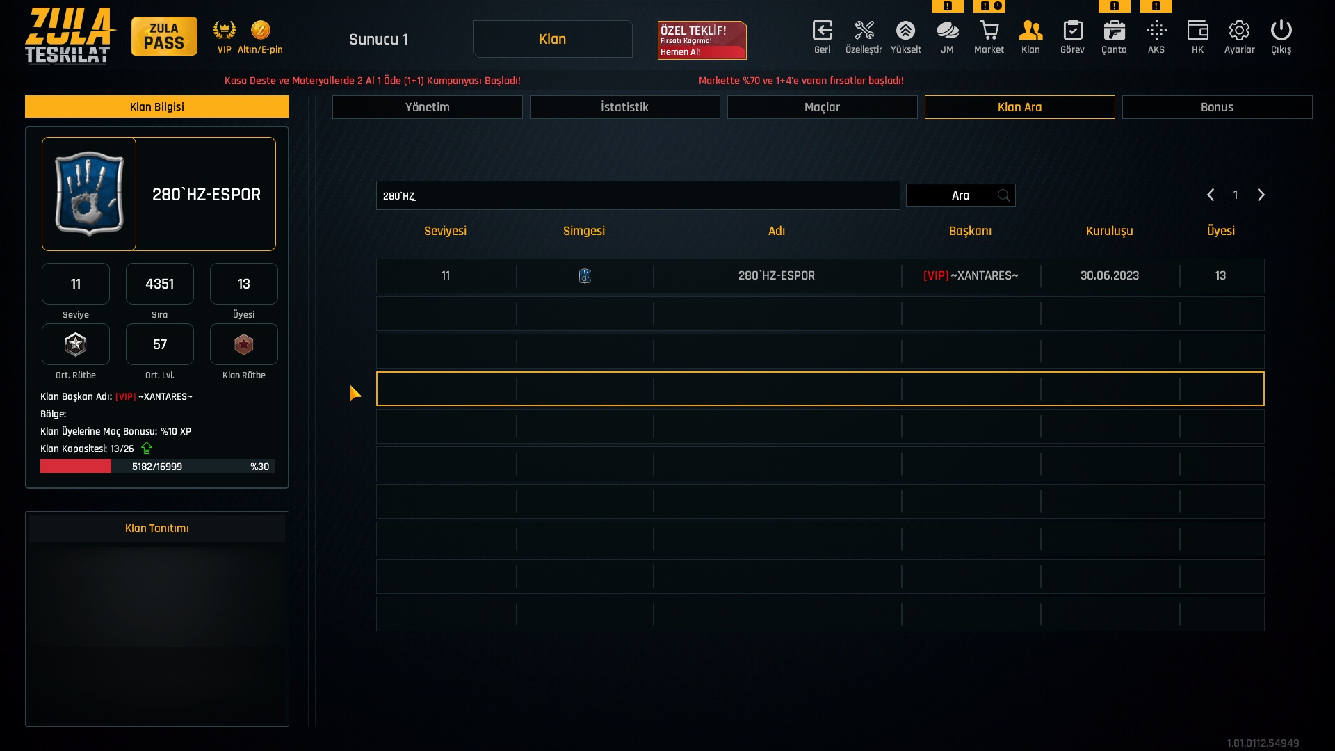Click the ~XANTARES~ president cell in results
The width and height of the screenshot is (1335, 751).
tap(971, 276)
